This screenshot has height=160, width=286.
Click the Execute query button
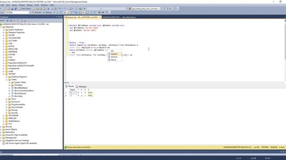tap(37, 12)
